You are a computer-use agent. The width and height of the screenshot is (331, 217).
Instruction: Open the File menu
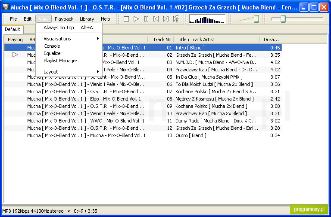13,19
